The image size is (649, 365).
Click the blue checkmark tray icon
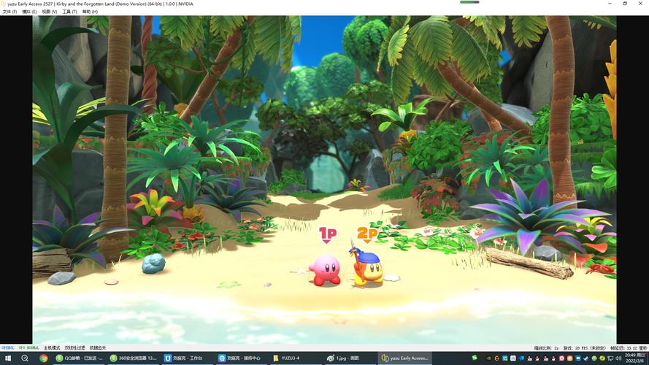[585, 358]
